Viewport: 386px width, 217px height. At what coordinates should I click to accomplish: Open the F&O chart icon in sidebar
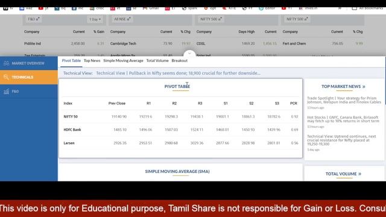(x=7, y=92)
